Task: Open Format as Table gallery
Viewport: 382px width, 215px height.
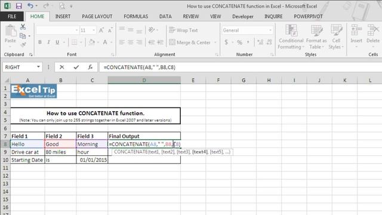Action: coord(316,36)
